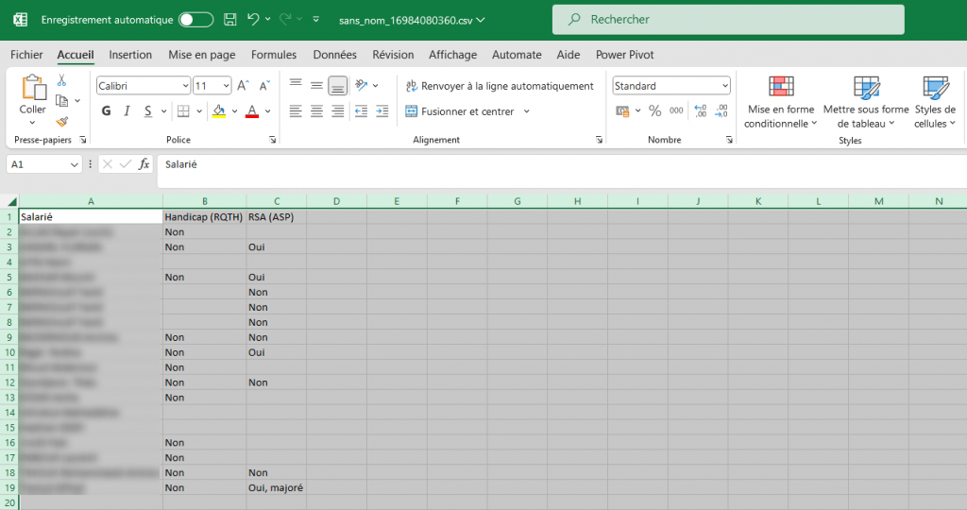Click the center horizontal alignment icon
Screen dimensions: 967x510
coord(316,111)
